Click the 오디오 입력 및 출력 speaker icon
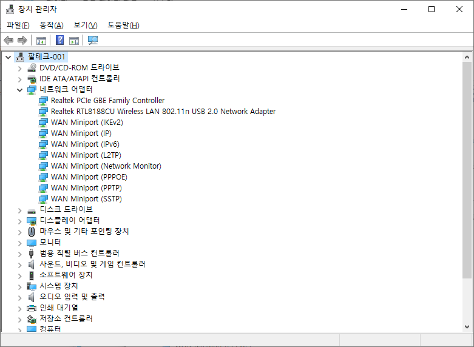Image resolution: width=474 pixels, height=347 pixels. pyautogui.click(x=31, y=297)
